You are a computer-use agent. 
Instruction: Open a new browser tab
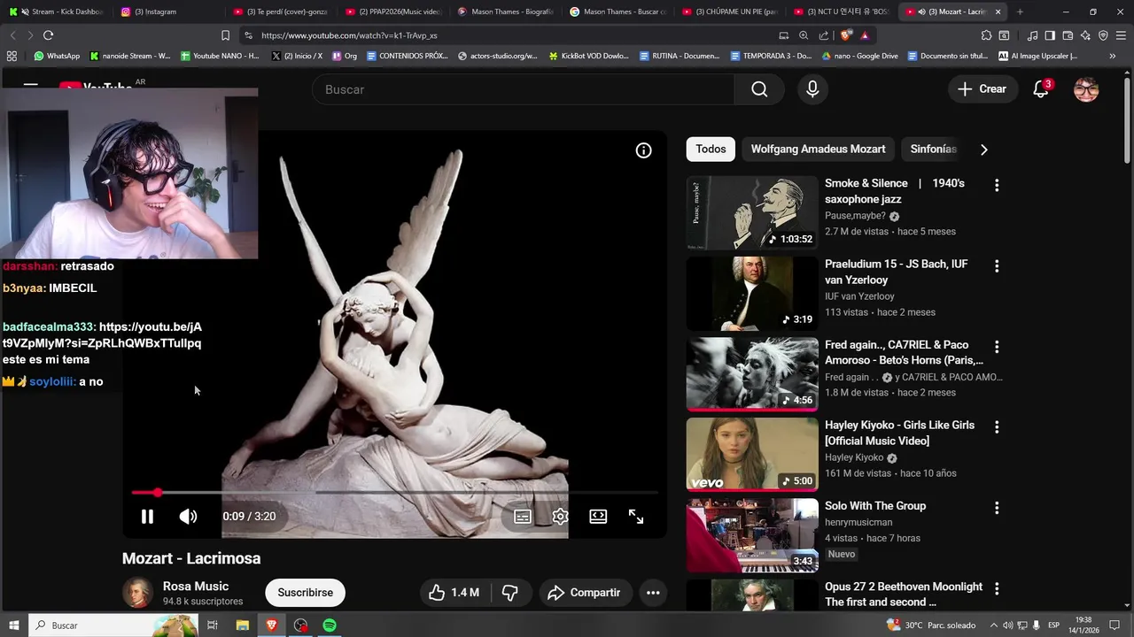coord(1020,12)
